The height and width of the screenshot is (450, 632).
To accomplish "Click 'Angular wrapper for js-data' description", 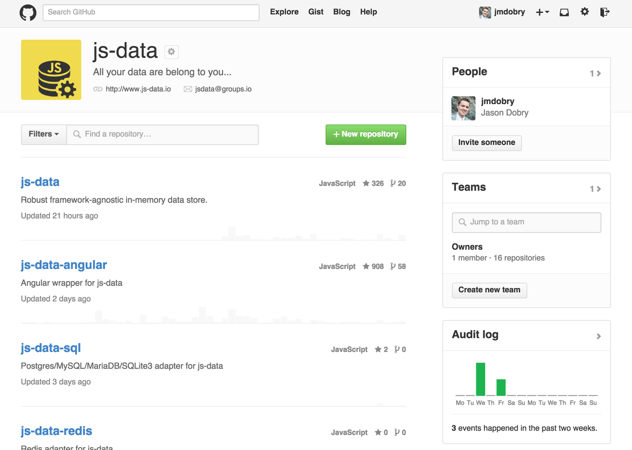I will (x=72, y=283).
